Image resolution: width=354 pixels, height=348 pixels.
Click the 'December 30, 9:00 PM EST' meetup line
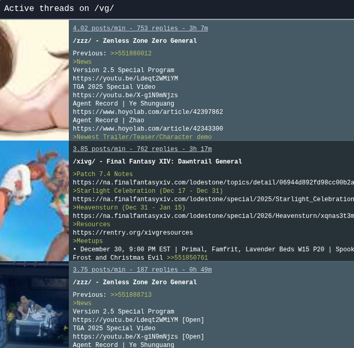point(213,249)
